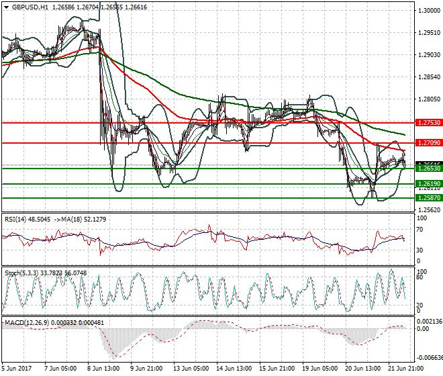The height and width of the screenshot is (376, 443).
Task: Click the 1.28540 price scale value
Action: click(429, 77)
